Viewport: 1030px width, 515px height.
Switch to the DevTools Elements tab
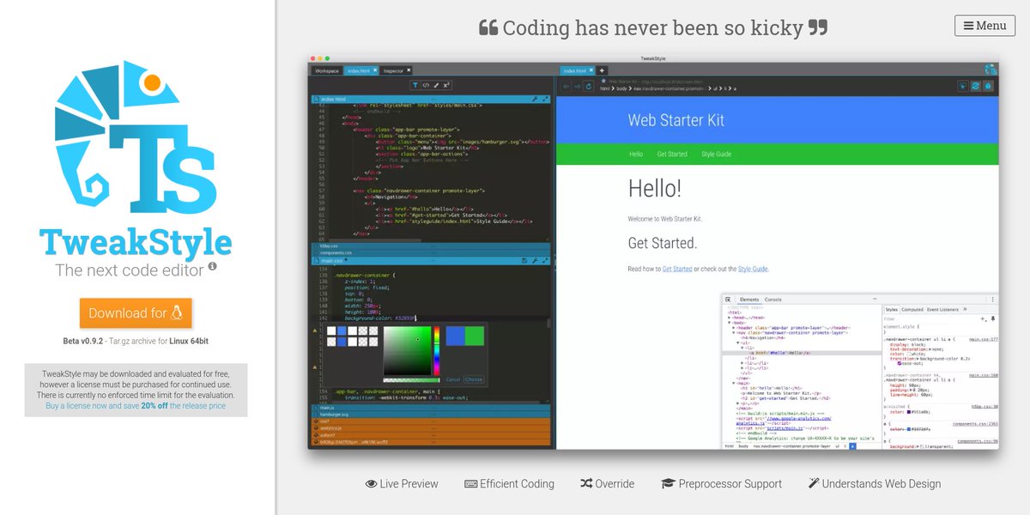(x=749, y=300)
